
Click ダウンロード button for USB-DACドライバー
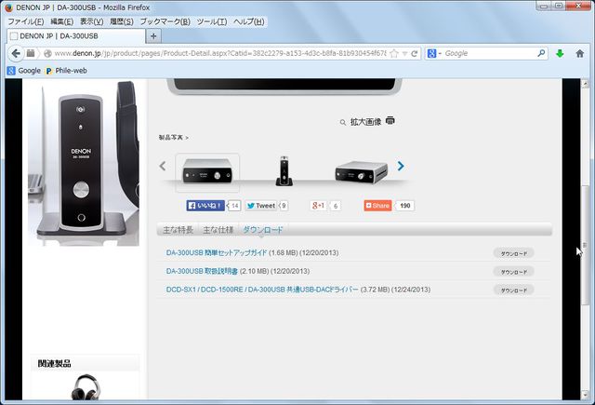(514, 290)
